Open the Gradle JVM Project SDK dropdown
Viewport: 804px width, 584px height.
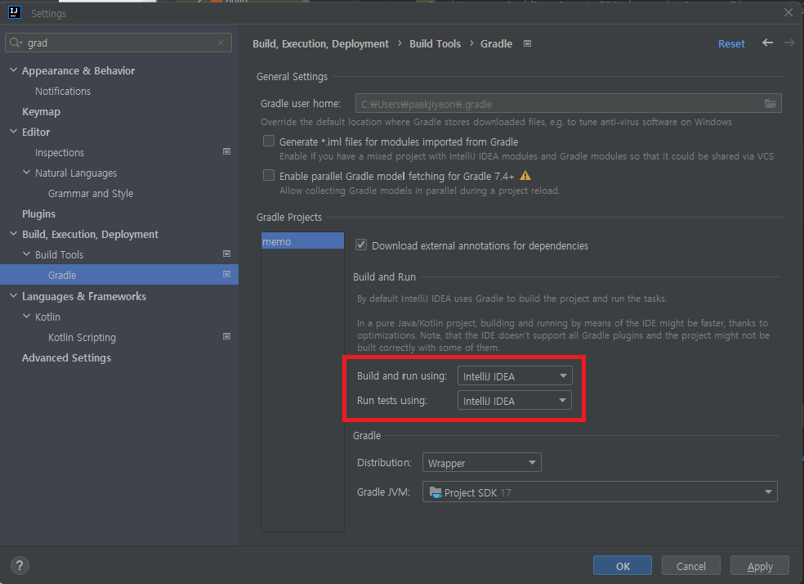tap(600, 492)
